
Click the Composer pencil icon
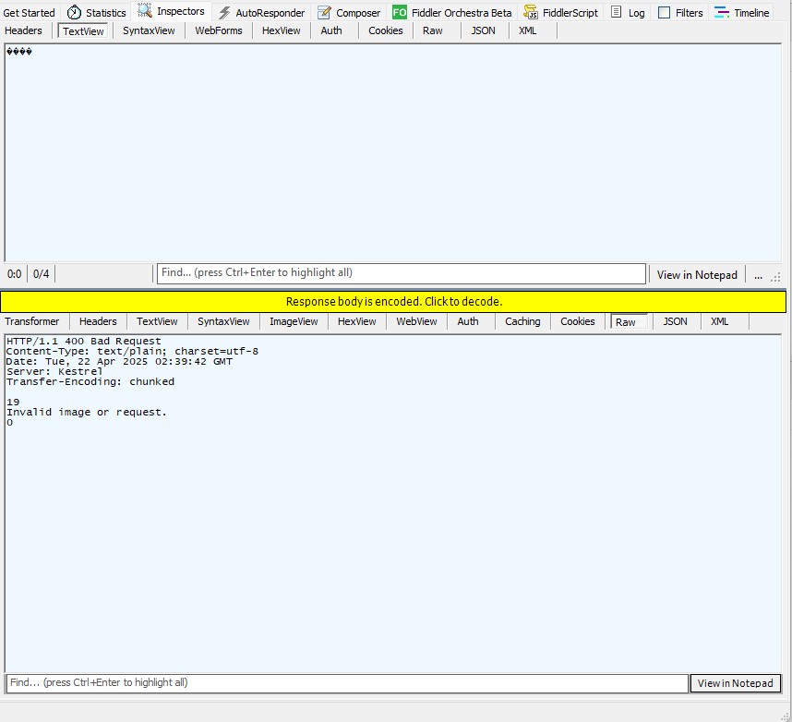point(324,13)
